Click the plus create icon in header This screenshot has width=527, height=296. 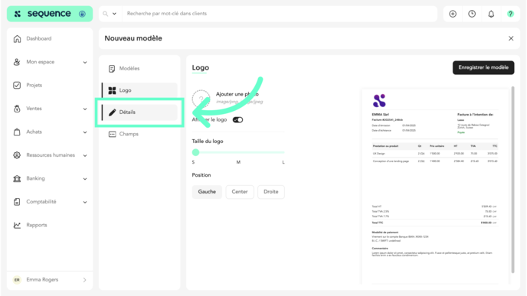[x=453, y=14]
